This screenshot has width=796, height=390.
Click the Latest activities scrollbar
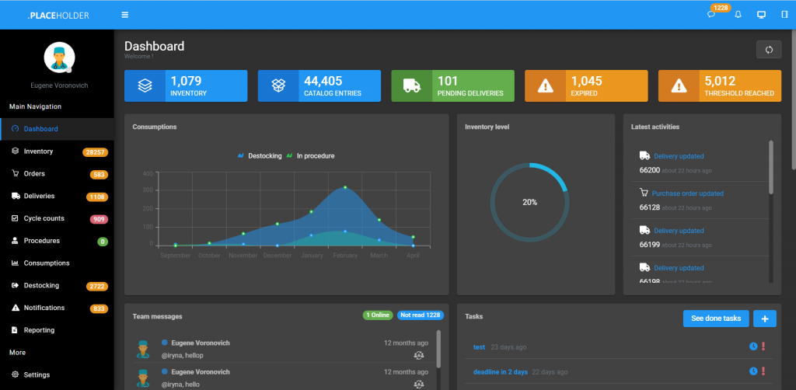[771, 167]
